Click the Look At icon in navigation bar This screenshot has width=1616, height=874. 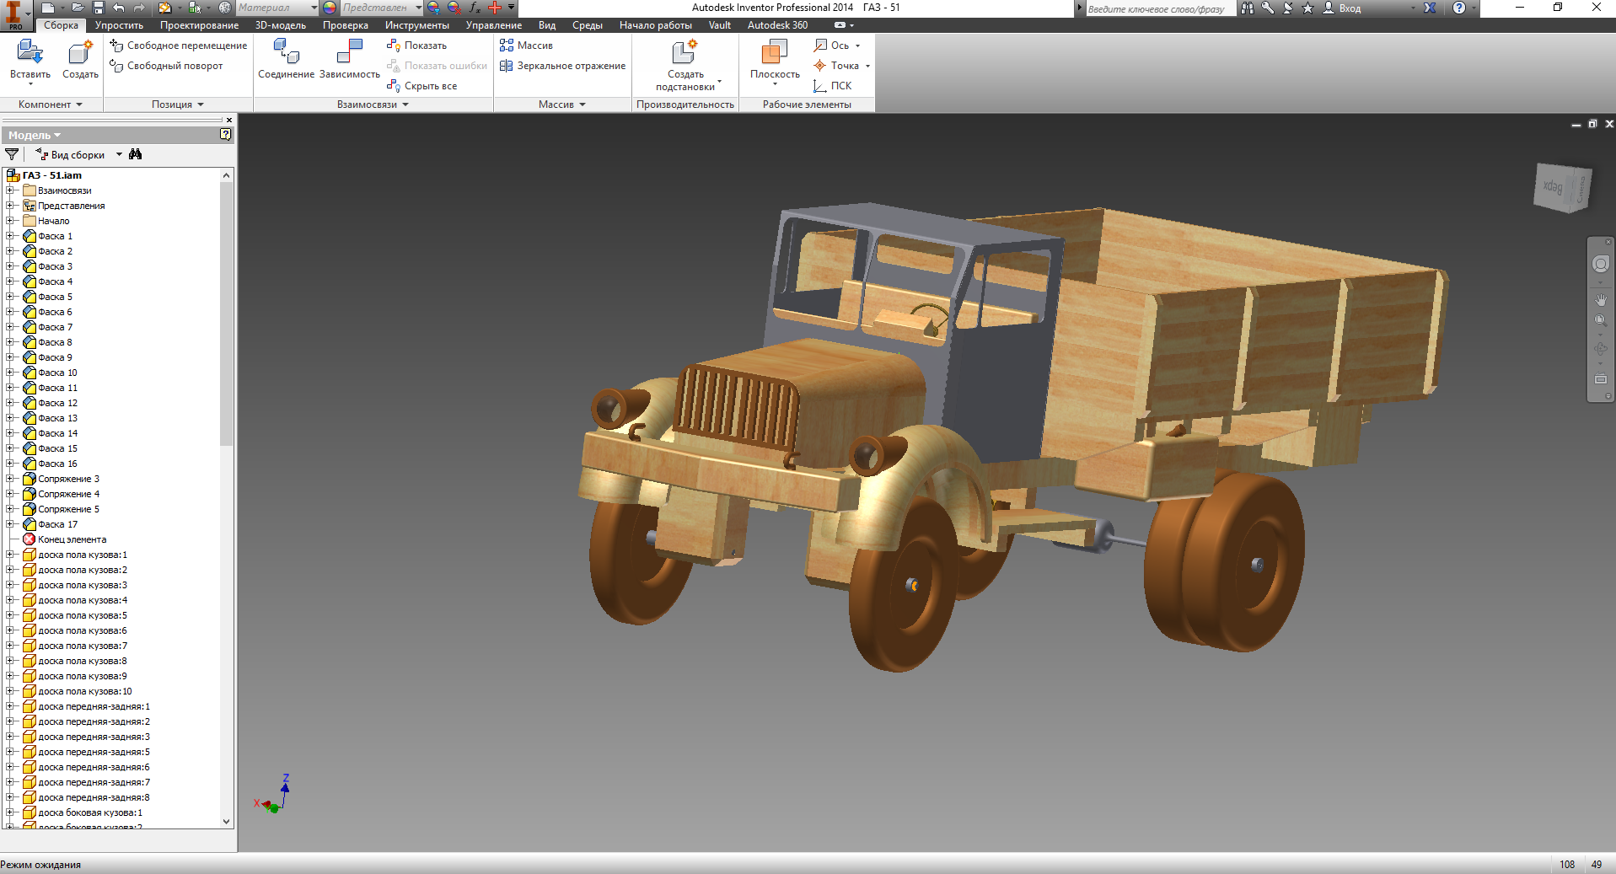point(1601,379)
